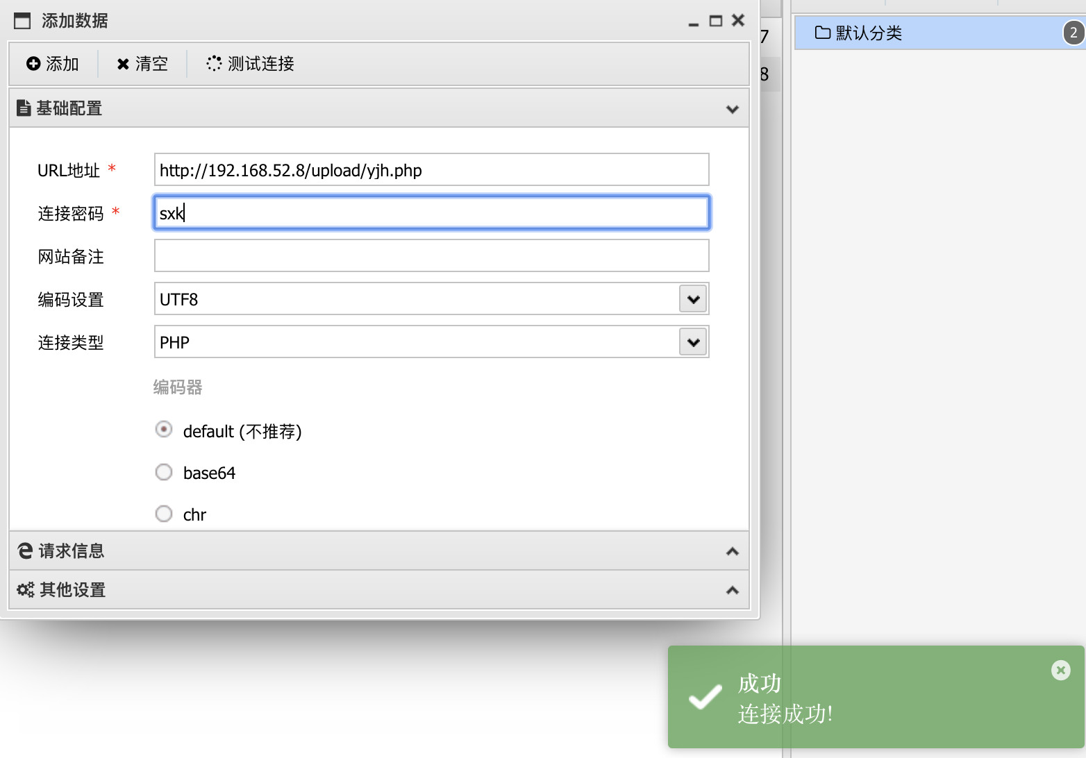The height and width of the screenshot is (758, 1086).
Task: Maximize the 添加数据 dialog window
Action: (715, 21)
